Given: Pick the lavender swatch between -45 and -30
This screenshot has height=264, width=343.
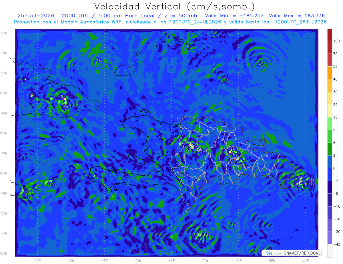Looking at the screenshot, I should (x=330, y=238).
